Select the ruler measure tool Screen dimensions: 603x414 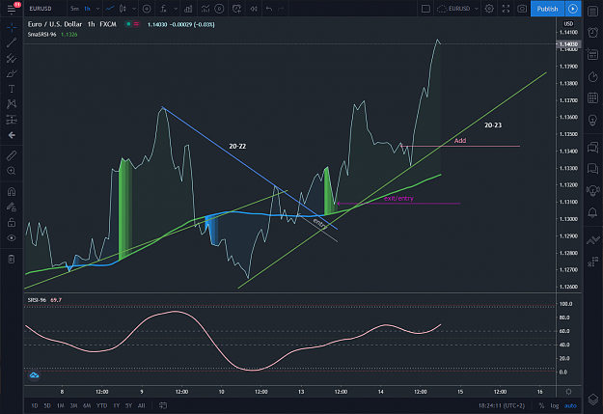click(12, 155)
